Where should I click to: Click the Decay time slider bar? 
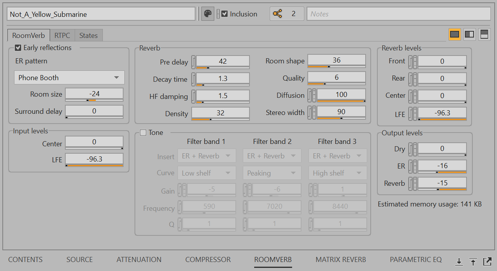click(x=222, y=84)
